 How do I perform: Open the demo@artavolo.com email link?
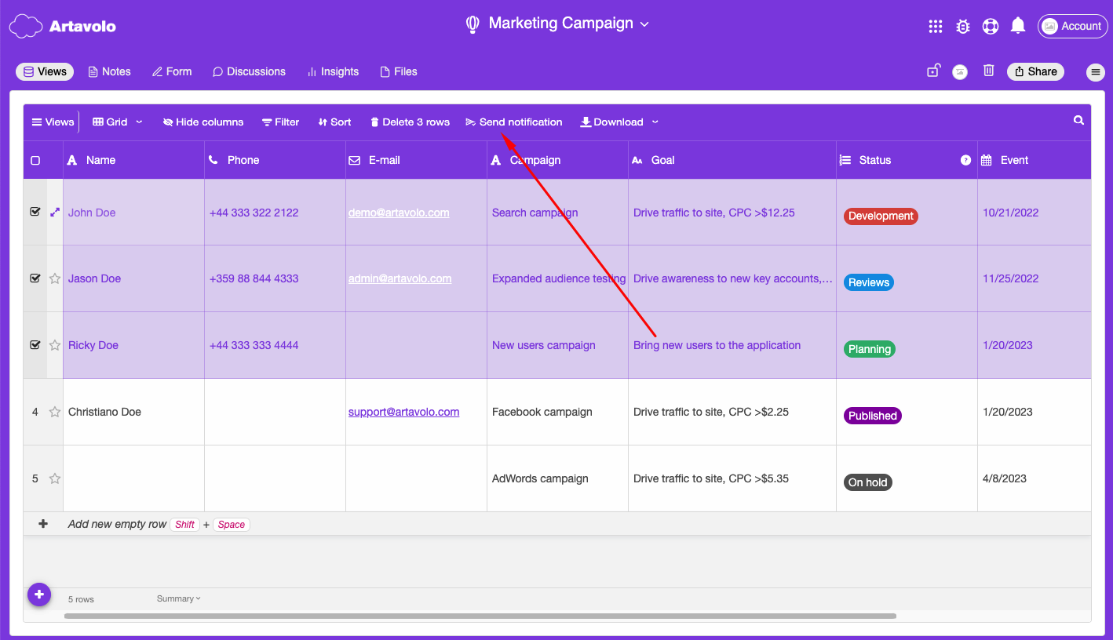(x=399, y=213)
